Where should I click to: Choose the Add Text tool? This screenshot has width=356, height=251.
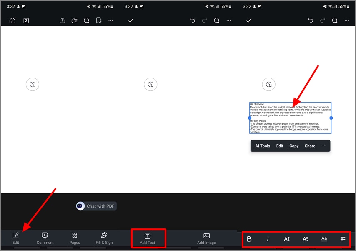(148, 238)
